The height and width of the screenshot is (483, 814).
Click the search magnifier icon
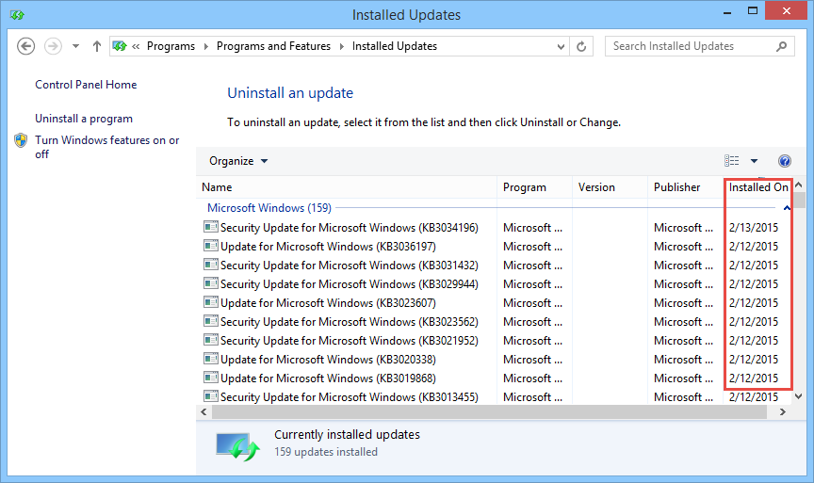(781, 47)
